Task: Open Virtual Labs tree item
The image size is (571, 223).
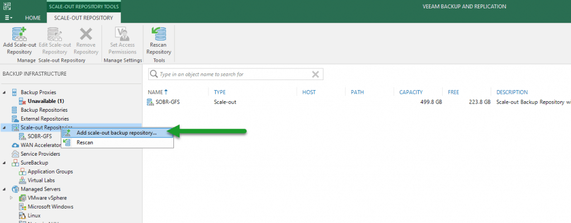Action: 41,180
